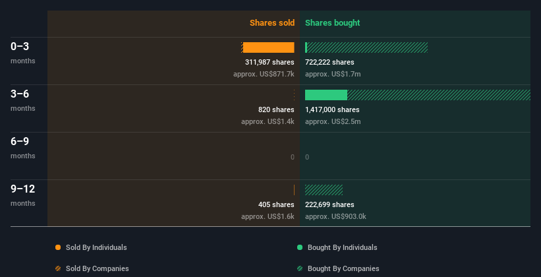The height and width of the screenshot is (277, 541).
Task: Select the Bought By Companies legend label
Action: pyautogui.click(x=343, y=268)
